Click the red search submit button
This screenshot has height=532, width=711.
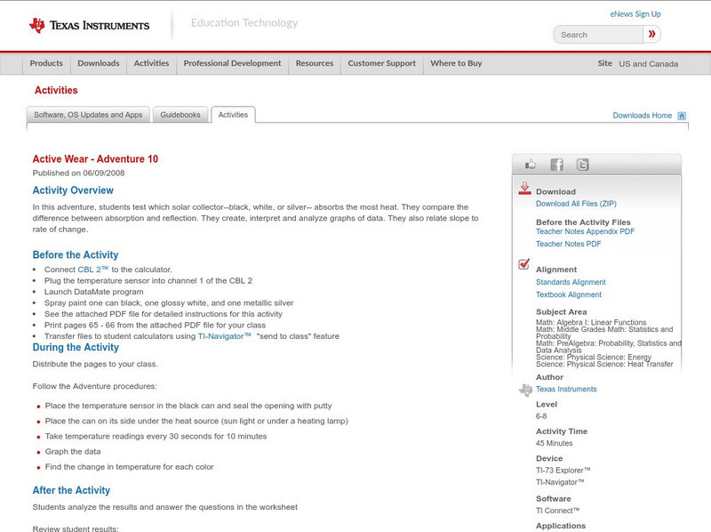pos(651,34)
